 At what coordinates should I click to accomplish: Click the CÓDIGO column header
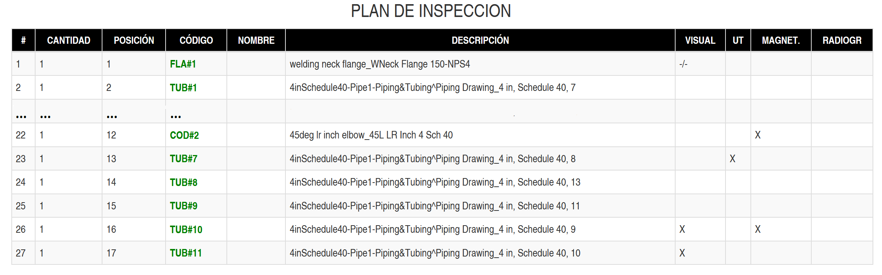coord(196,40)
